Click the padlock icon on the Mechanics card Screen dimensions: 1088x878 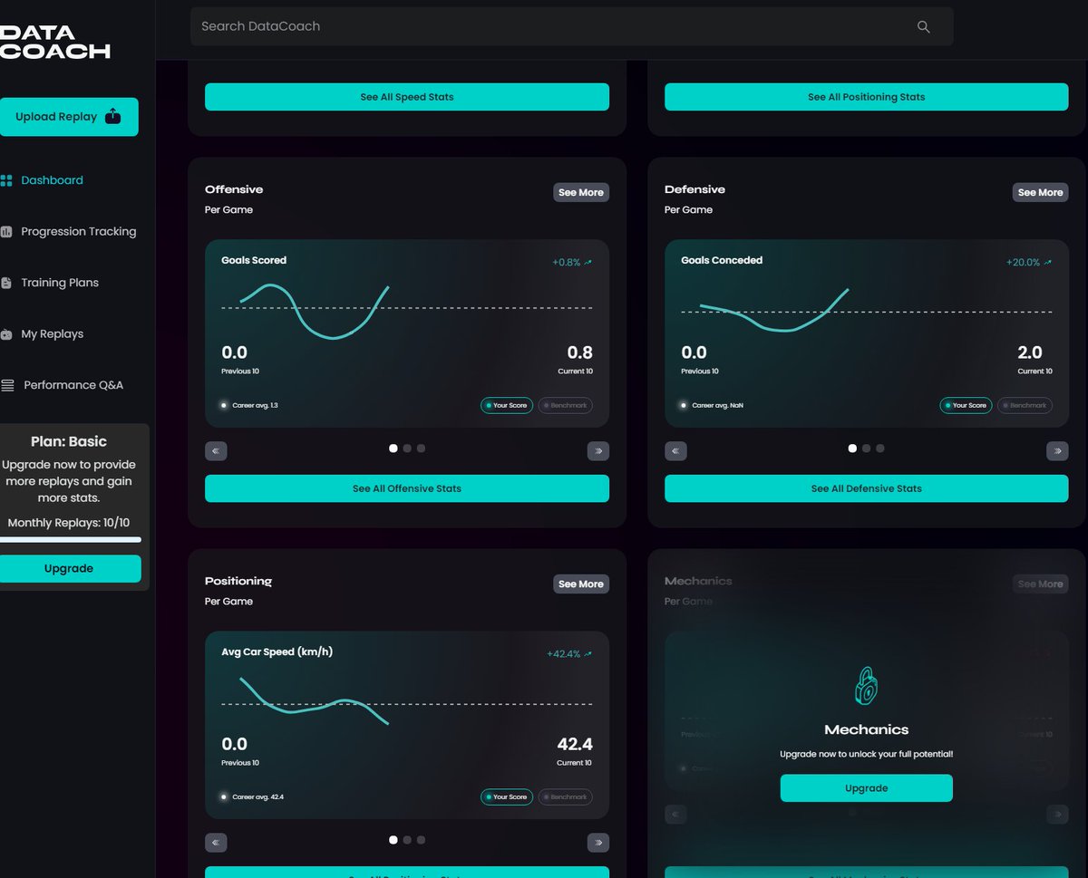pos(866,686)
